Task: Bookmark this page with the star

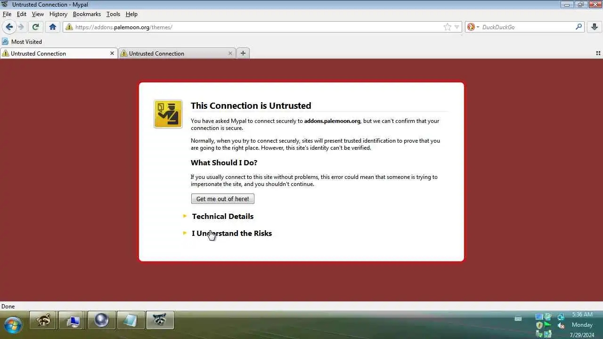Action: tap(448, 27)
